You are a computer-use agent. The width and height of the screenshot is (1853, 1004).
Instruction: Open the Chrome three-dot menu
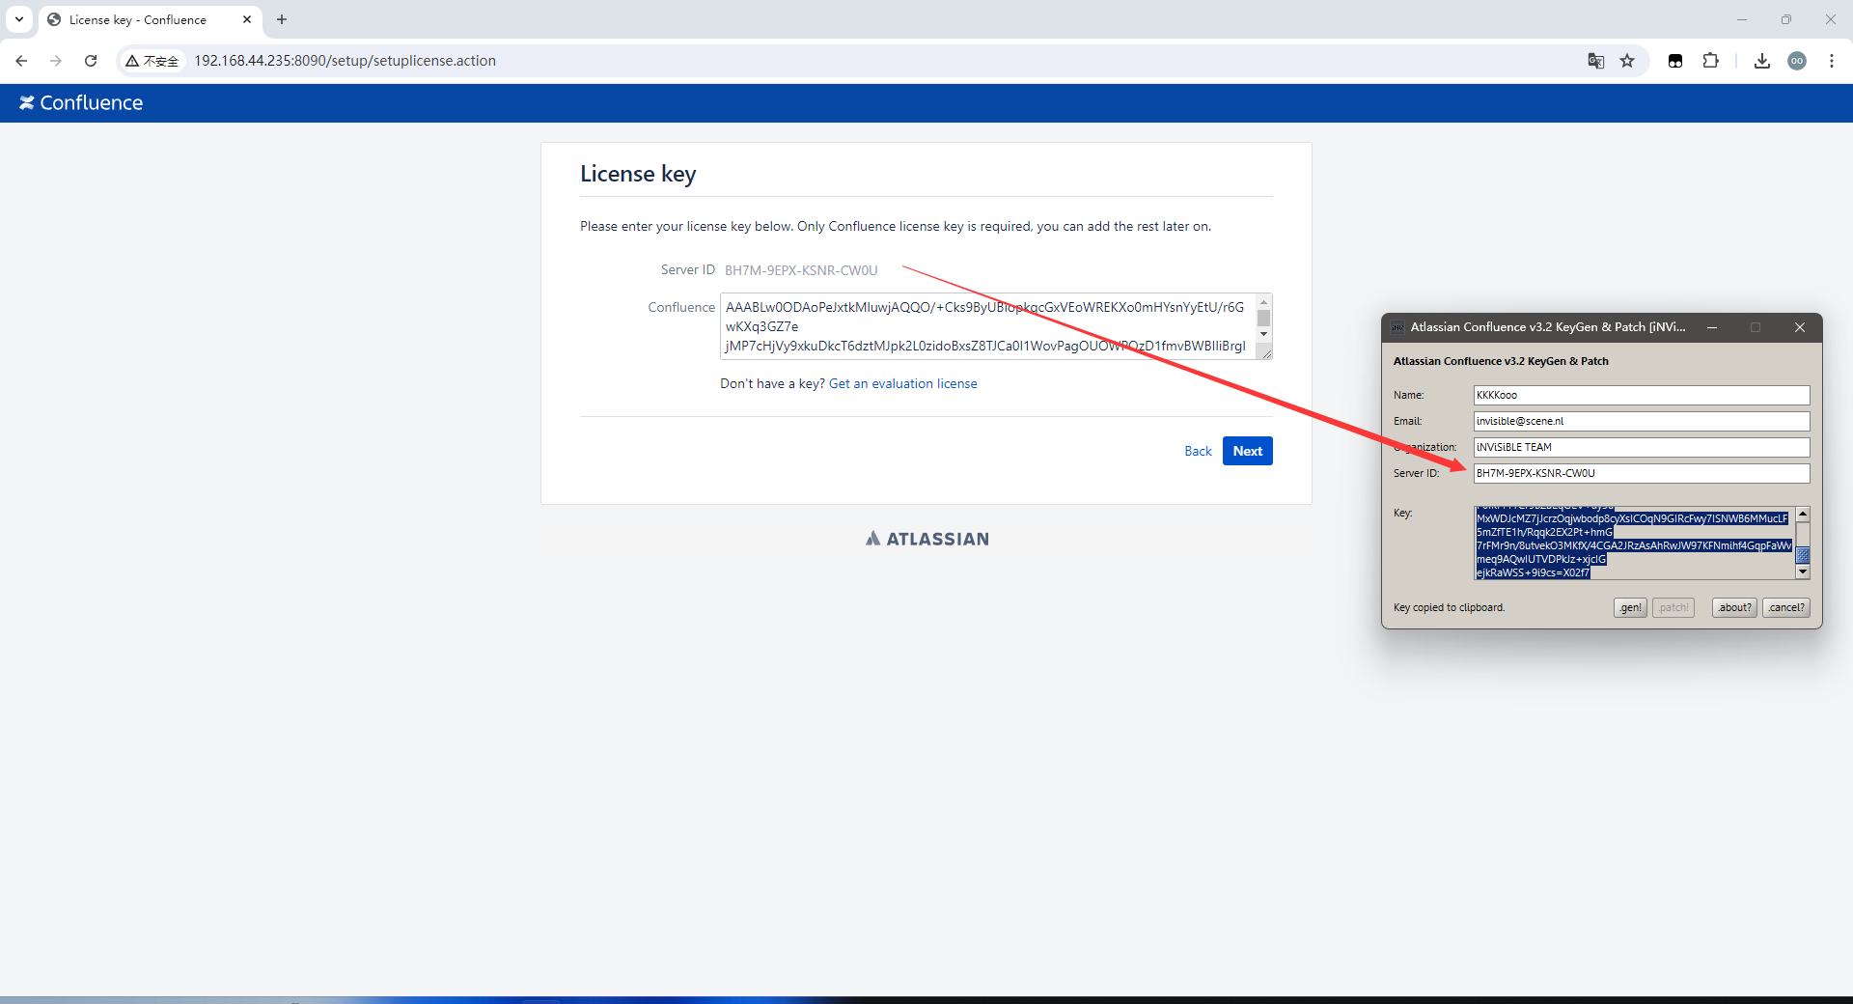point(1832,61)
